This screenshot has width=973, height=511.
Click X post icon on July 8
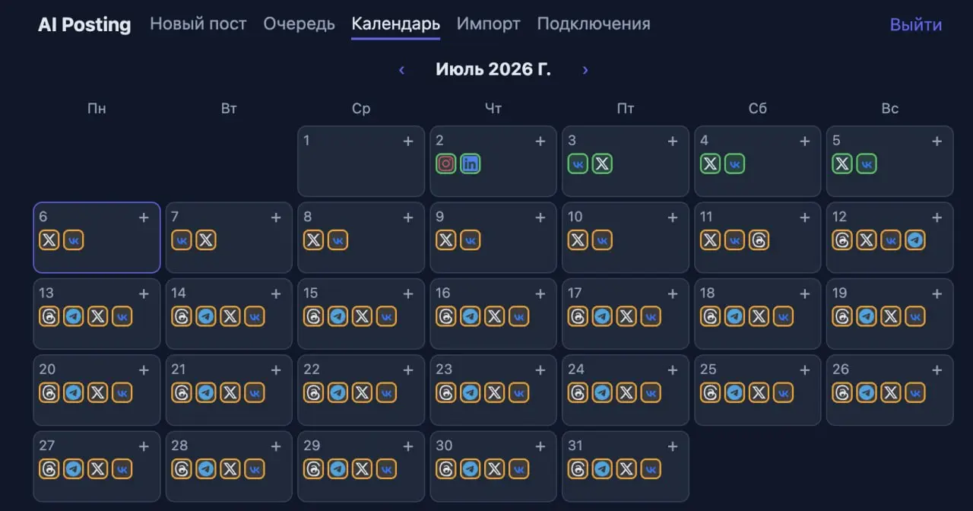click(x=314, y=240)
